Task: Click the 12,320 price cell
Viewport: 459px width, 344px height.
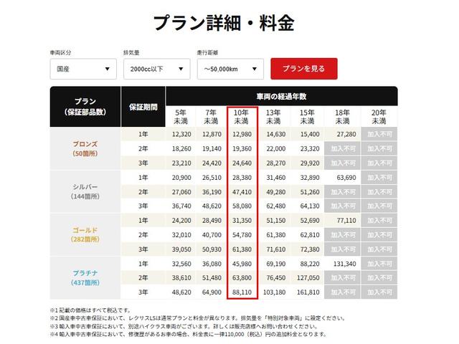Action: click(x=181, y=134)
